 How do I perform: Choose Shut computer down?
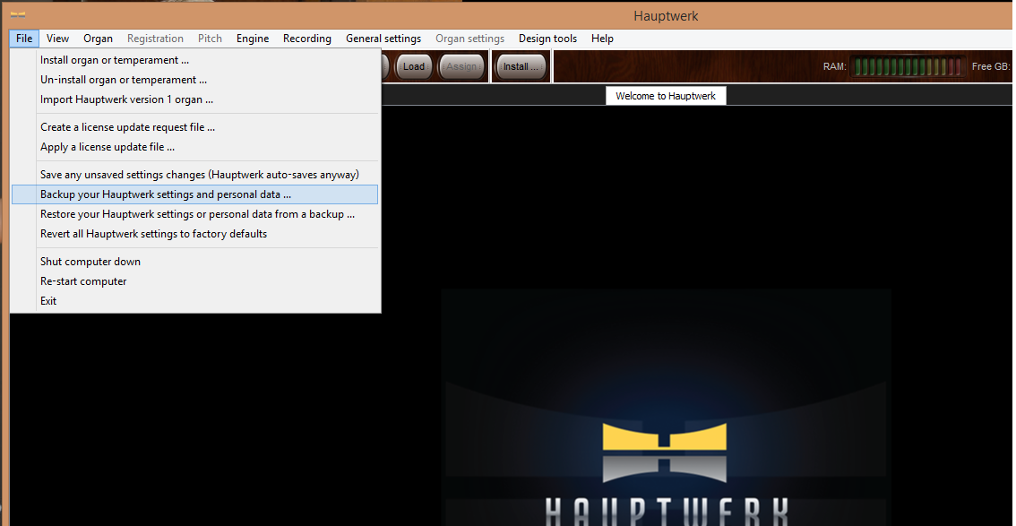(x=194, y=261)
